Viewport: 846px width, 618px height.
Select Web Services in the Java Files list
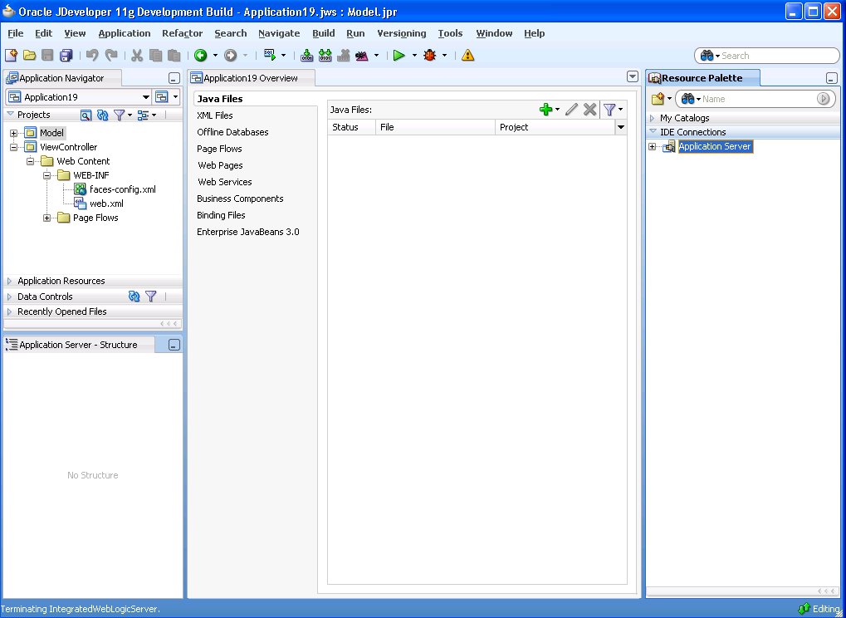click(x=224, y=182)
